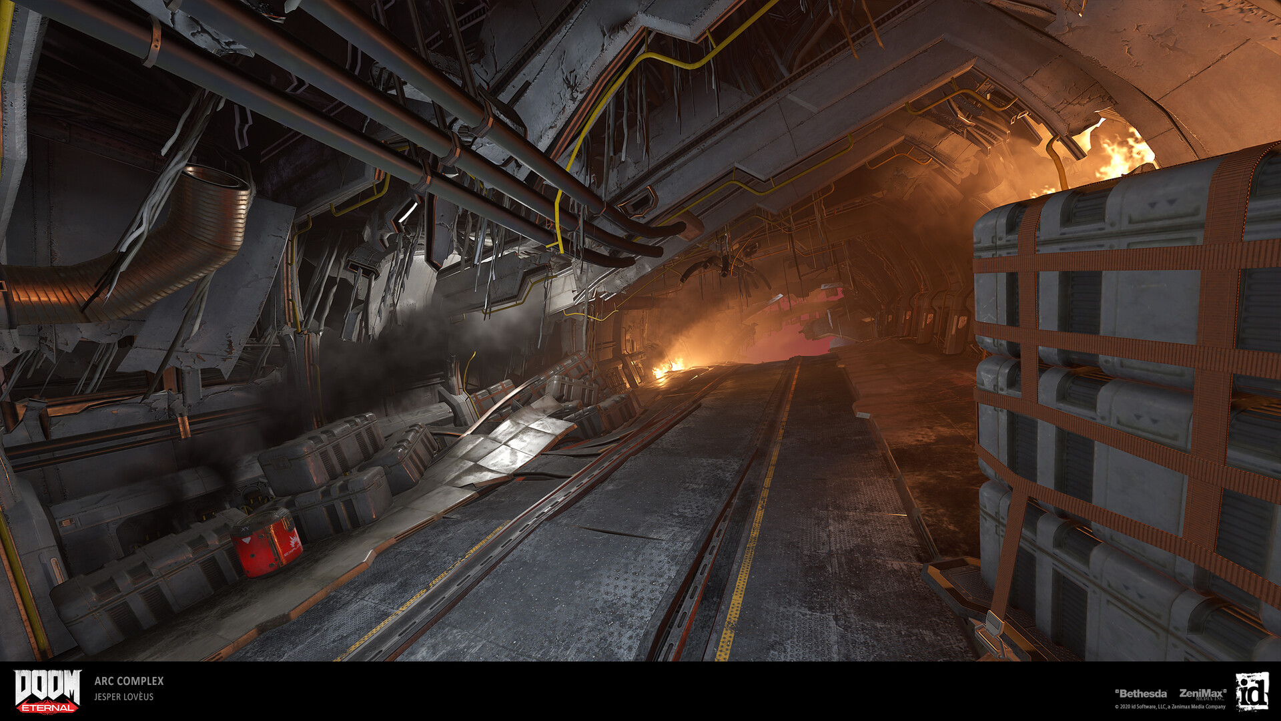Click the red explosive barrel
Image resolution: width=1281 pixels, height=721 pixels.
[266, 541]
